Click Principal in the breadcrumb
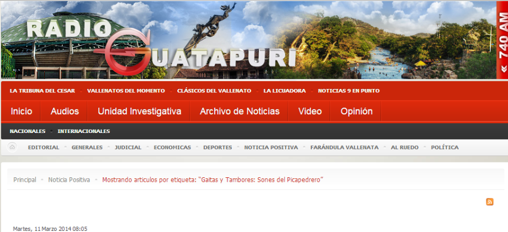Image resolution: width=508 pixels, height=232 pixels. click(x=25, y=180)
